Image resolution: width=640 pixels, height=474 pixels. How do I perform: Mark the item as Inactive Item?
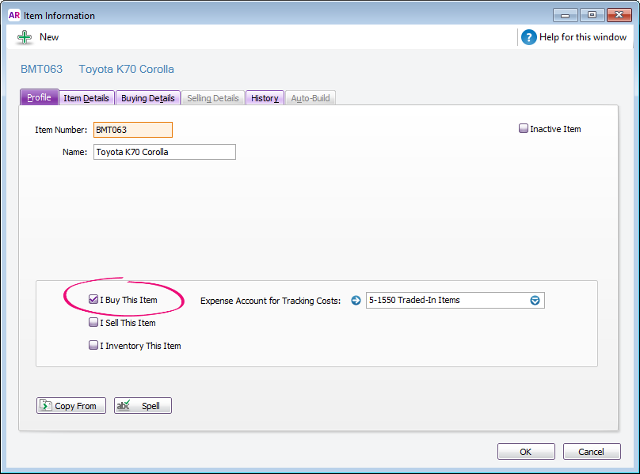tap(524, 129)
